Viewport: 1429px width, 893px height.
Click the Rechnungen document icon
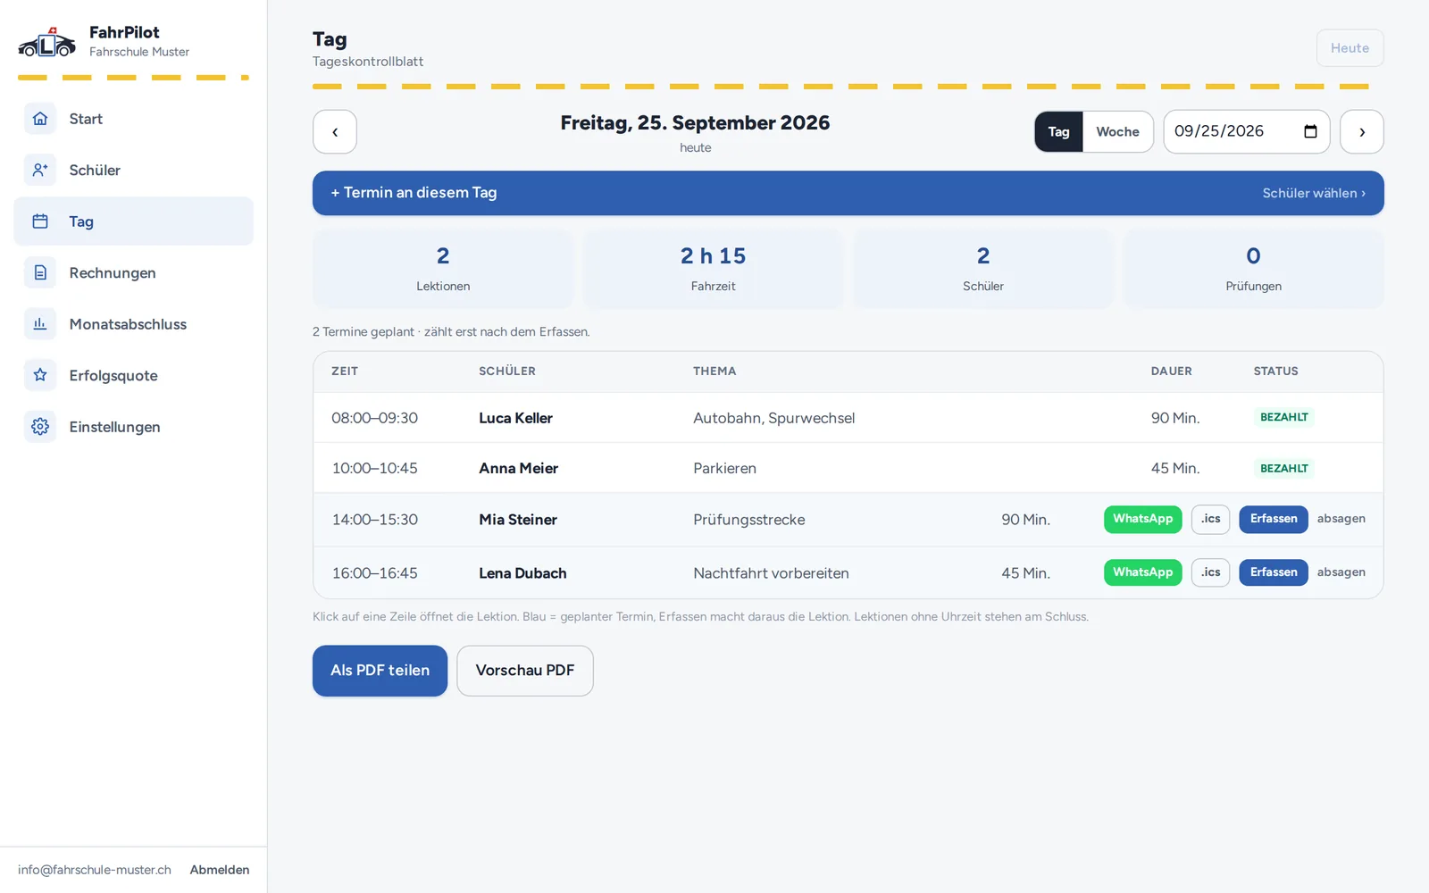click(x=40, y=272)
